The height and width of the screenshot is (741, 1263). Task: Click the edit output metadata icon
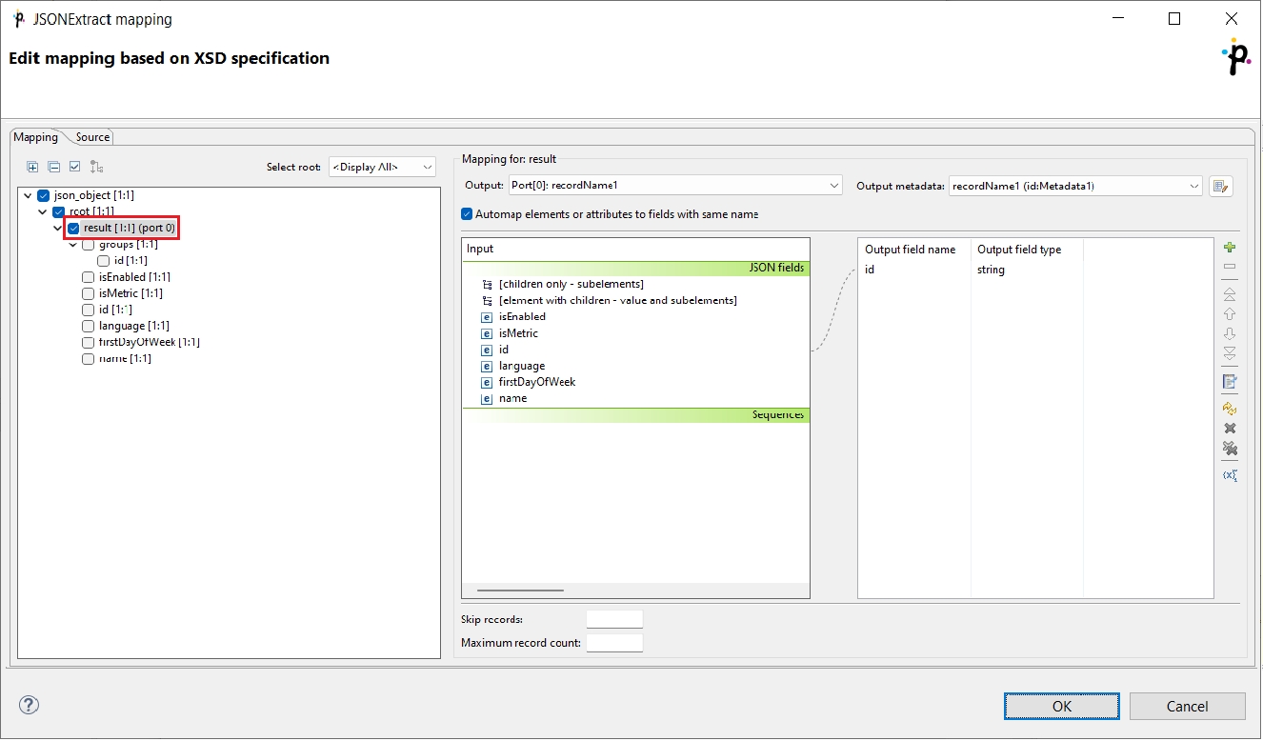point(1221,186)
